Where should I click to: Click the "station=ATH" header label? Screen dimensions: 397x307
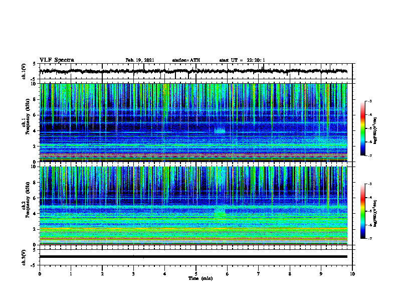tap(186, 60)
